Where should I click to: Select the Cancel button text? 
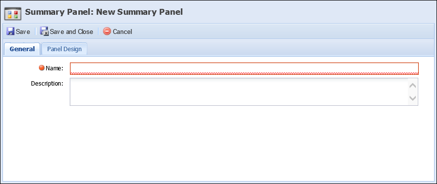pyautogui.click(x=122, y=32)
